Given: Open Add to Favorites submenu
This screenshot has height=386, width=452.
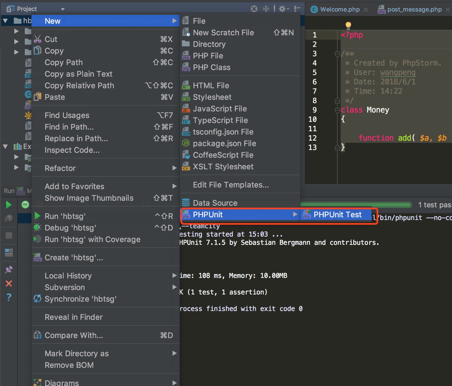Looking at the screenshot, I should point(105,186).
